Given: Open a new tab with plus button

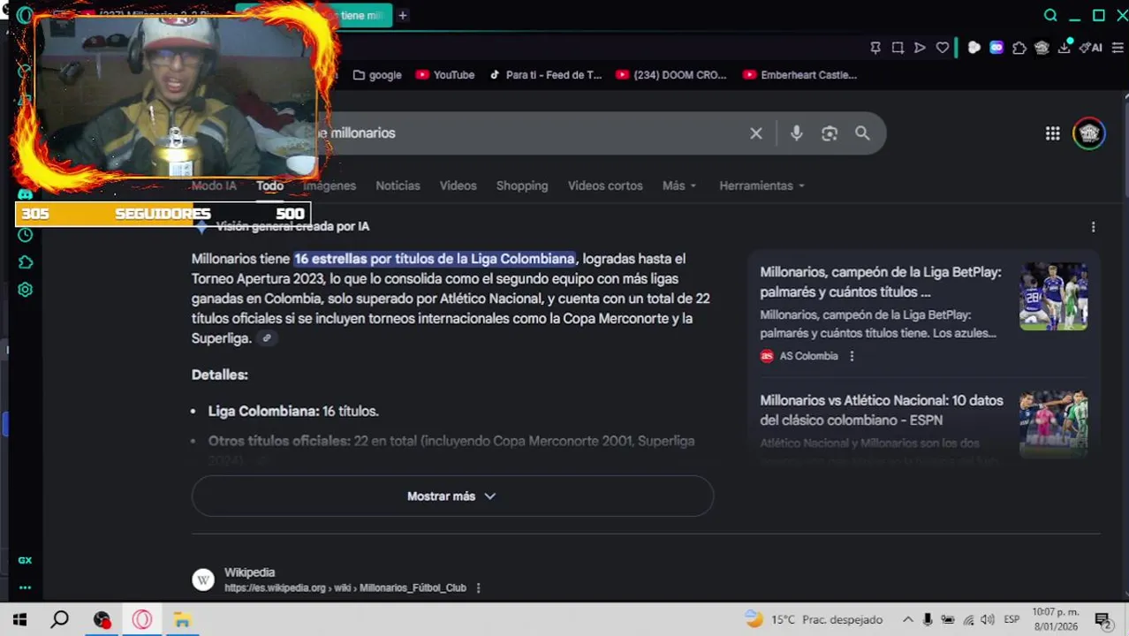Looking at the screenshot, I should point(402,15).
